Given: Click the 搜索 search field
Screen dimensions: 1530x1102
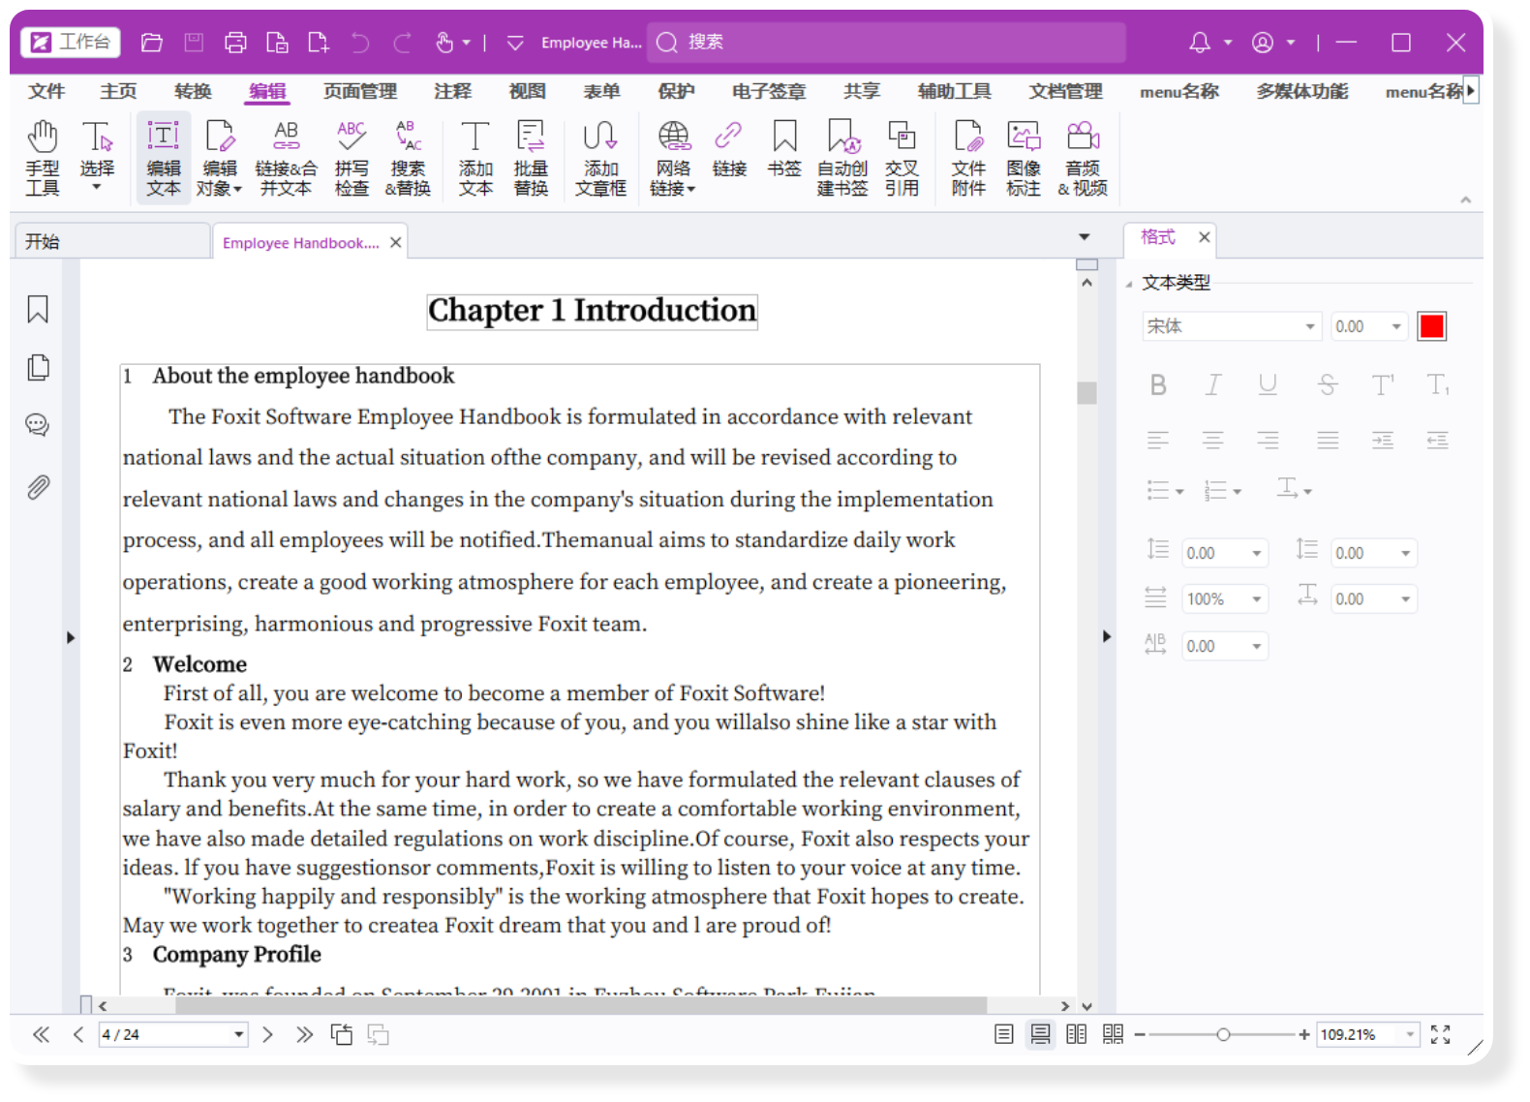Looking at the screenshot, I should (887, 42).
